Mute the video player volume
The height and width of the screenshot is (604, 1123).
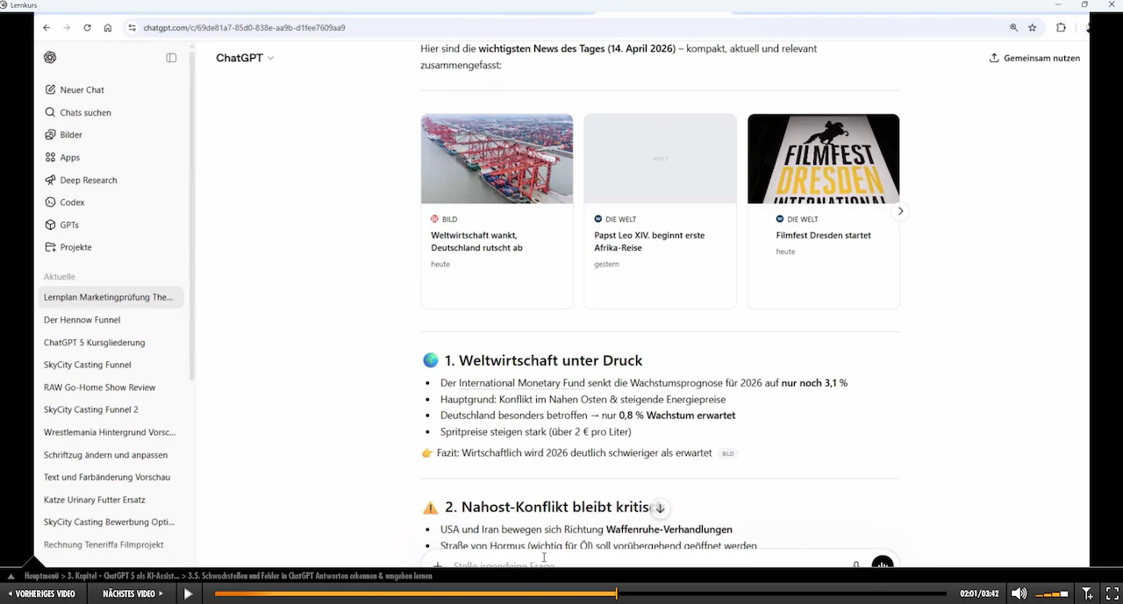(x=1019, y=593)
